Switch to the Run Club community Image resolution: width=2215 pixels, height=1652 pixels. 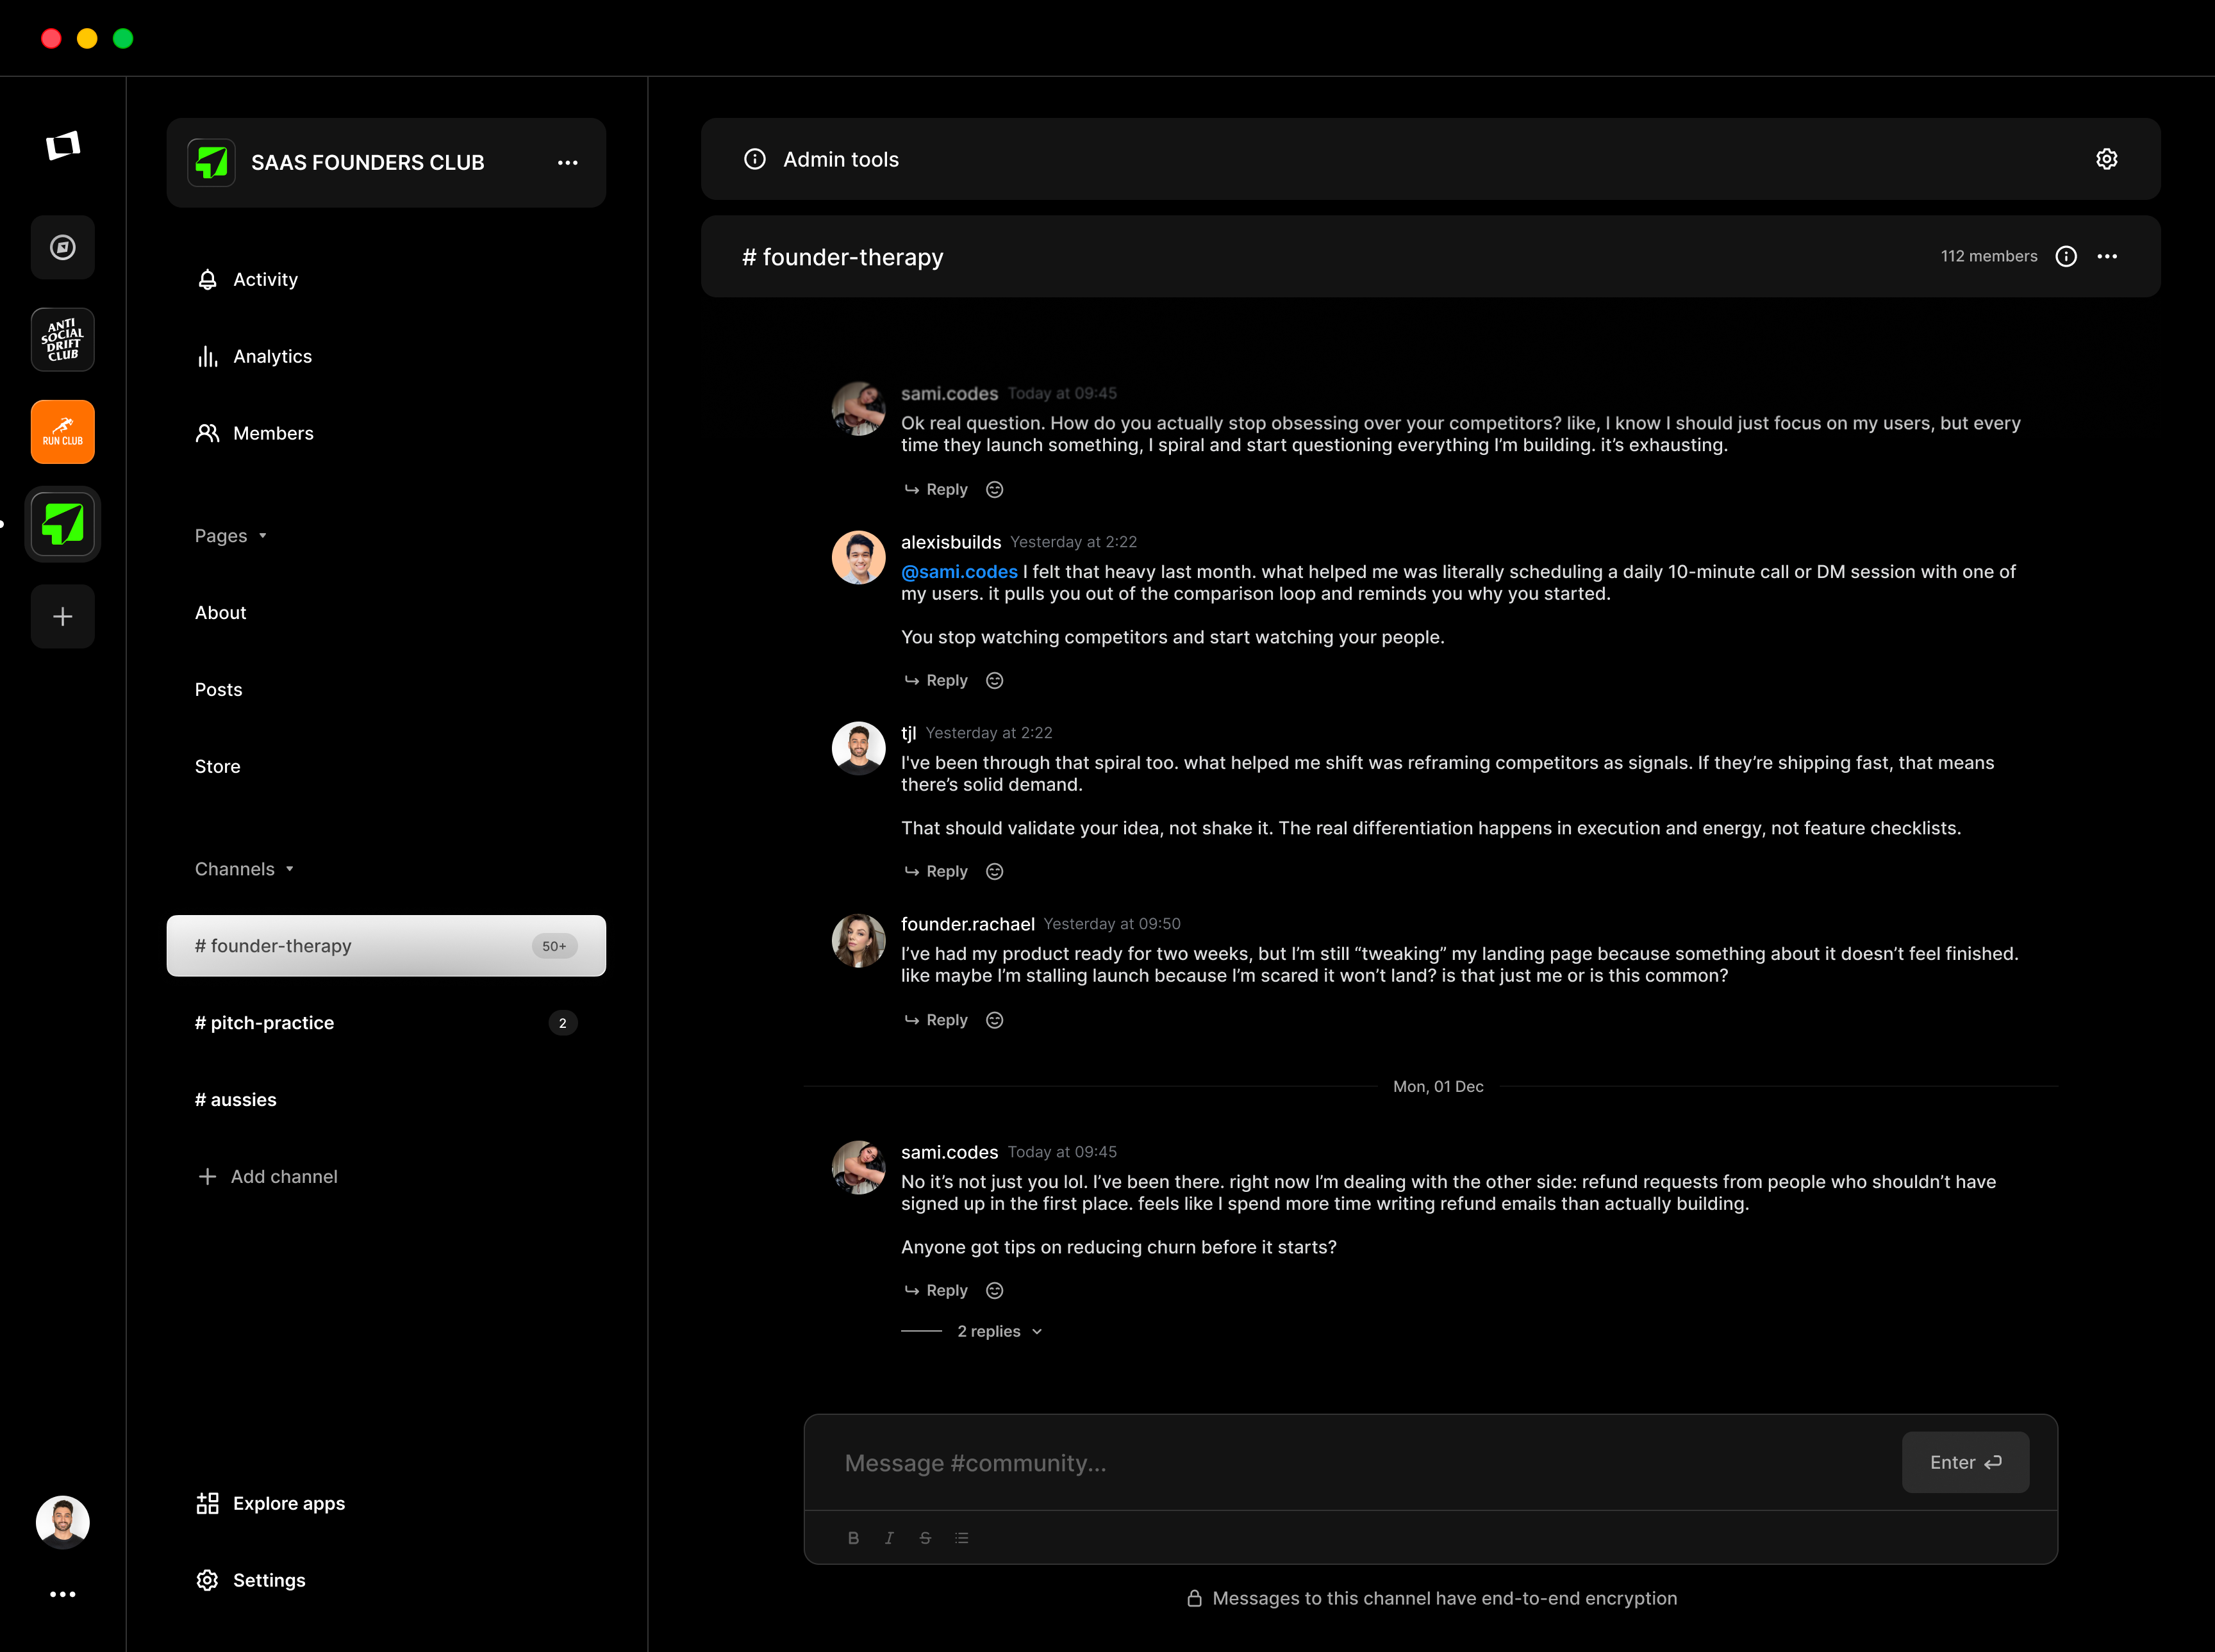[63, 431]
